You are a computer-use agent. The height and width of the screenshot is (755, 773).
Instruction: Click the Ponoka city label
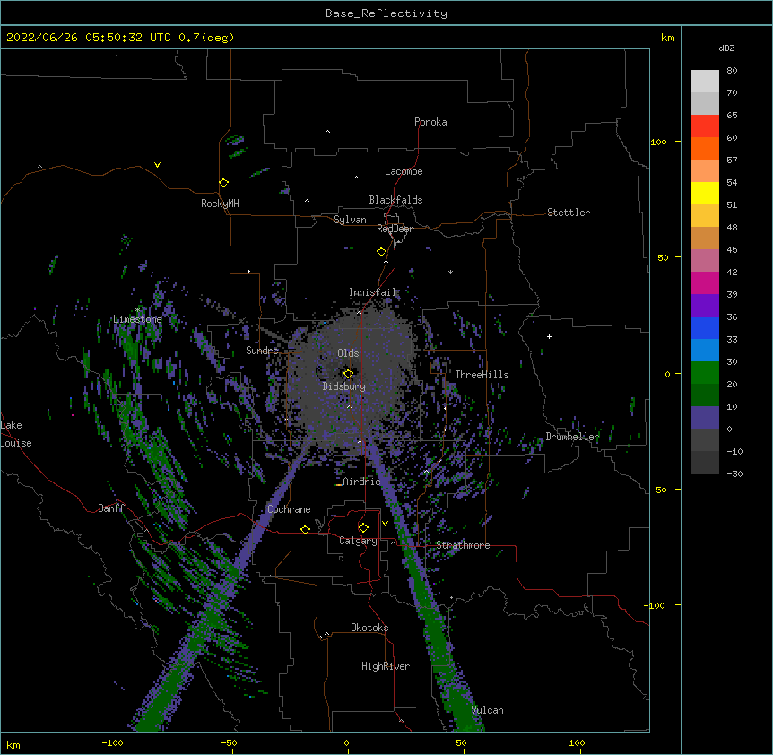tap(430, 122)
